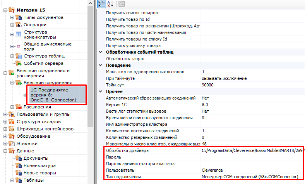Viewport: 305px width, 184px height.
Task: Select the Документы tree item
Action: 36,158
